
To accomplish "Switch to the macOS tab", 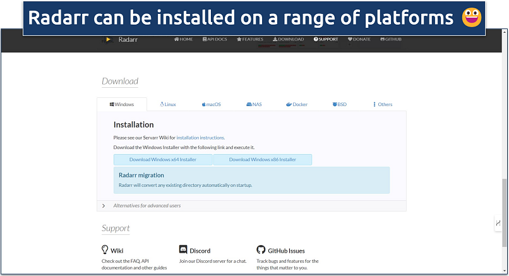I will (x=212, y=104).
